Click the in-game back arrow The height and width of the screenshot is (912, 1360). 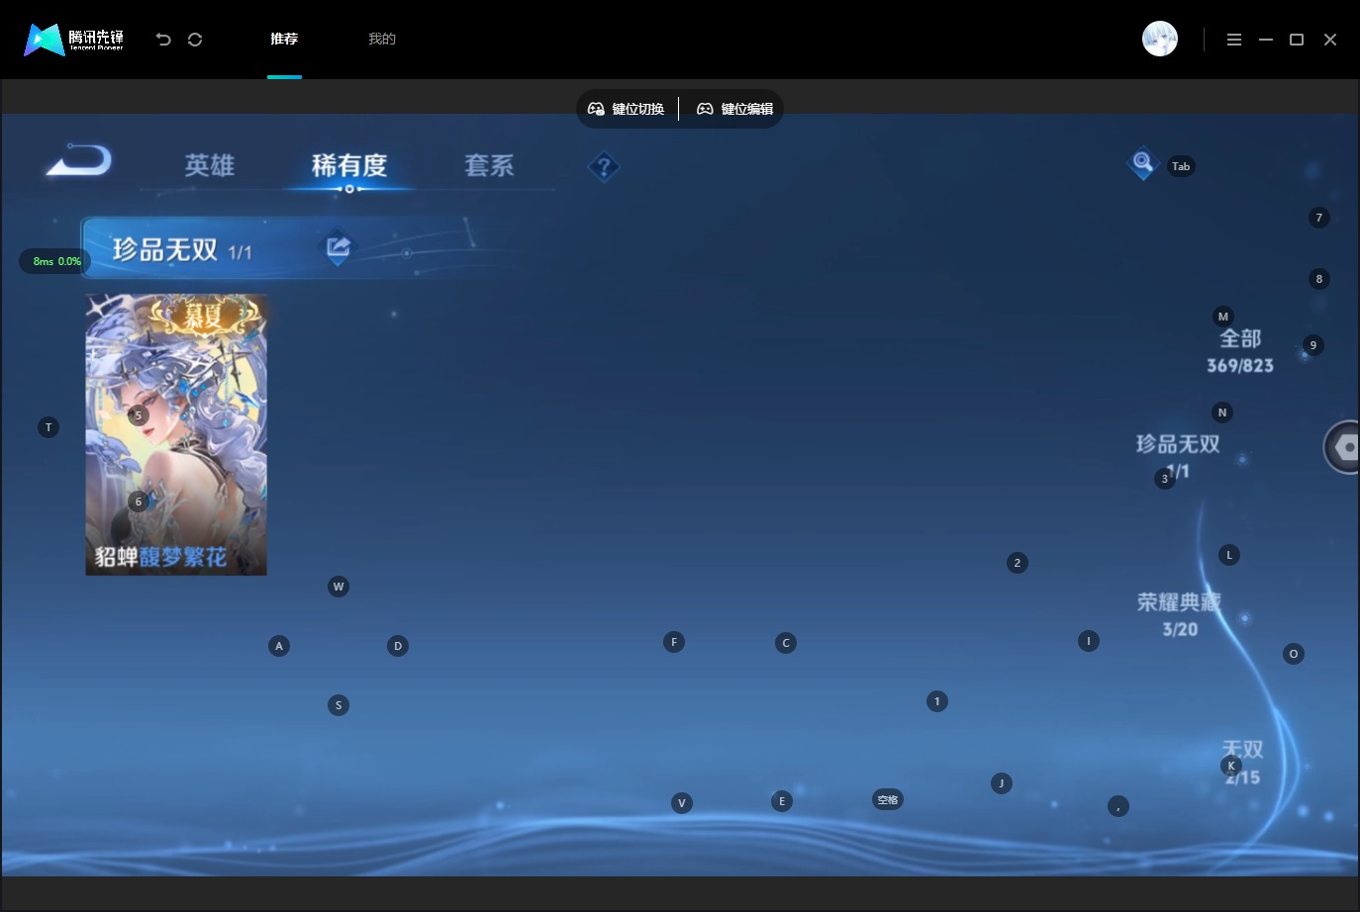pyautogui.click(x=78, y=160)
